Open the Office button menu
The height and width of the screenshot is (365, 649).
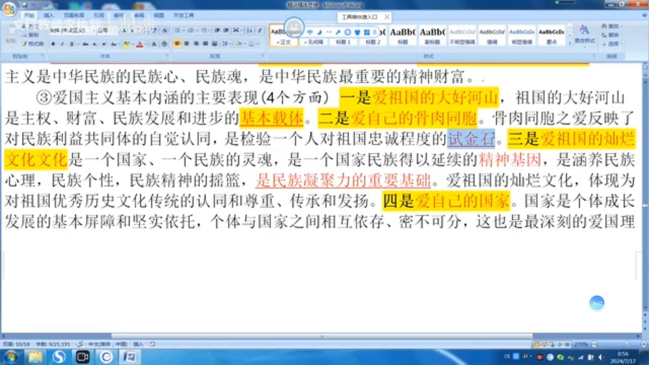pyautogui.click(x=9, y=9)
